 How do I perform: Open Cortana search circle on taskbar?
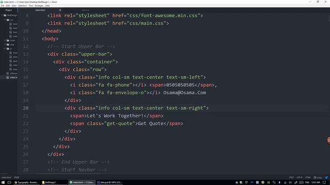tap(9, 182)
